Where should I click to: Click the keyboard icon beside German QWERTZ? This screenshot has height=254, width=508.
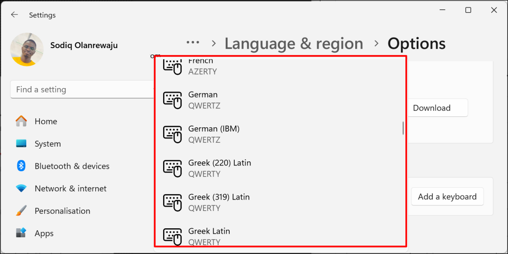click(x=172, y=100)
